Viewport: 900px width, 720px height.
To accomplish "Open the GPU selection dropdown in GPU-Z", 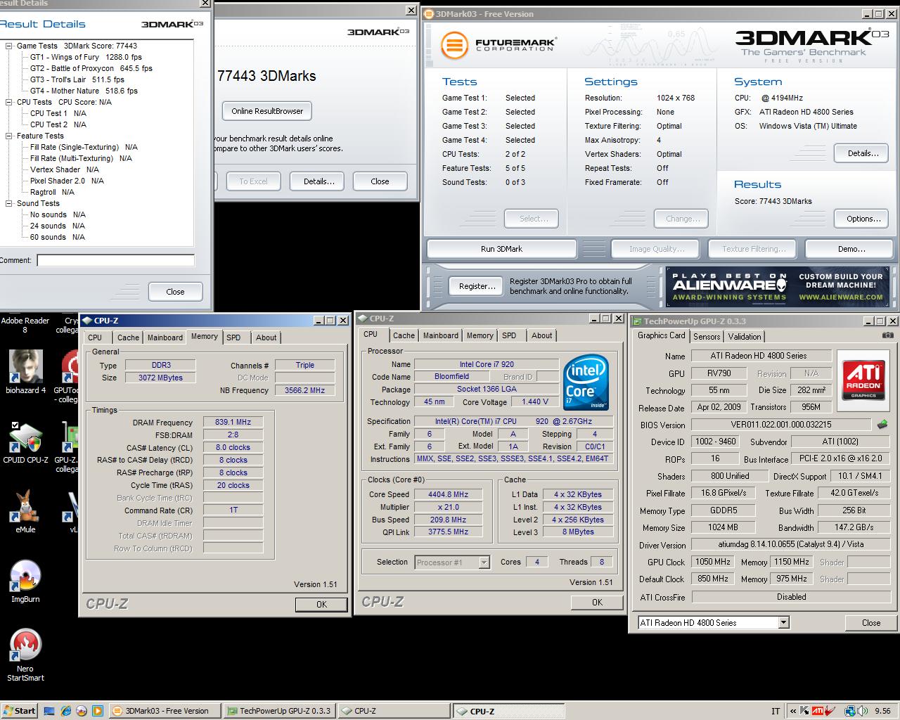I will pos(783,623).
